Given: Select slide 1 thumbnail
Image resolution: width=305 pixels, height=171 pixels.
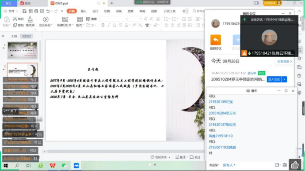Looking at the screenshot, I should (22, 51).
